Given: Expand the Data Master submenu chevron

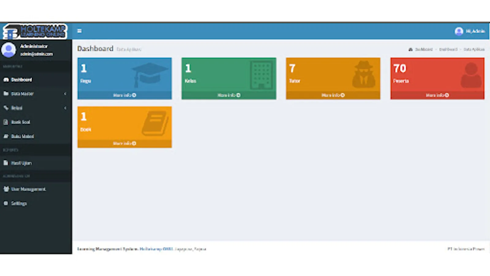Looking at the screenshot, I should (x=65, y=94).
